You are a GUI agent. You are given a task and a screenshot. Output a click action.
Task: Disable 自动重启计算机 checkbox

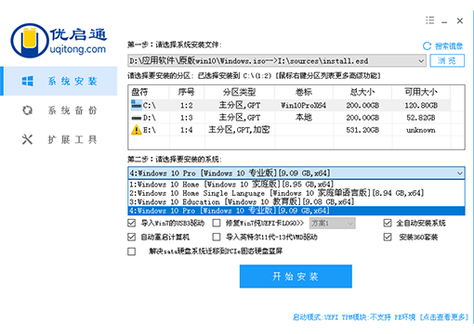tap(132, 237)
